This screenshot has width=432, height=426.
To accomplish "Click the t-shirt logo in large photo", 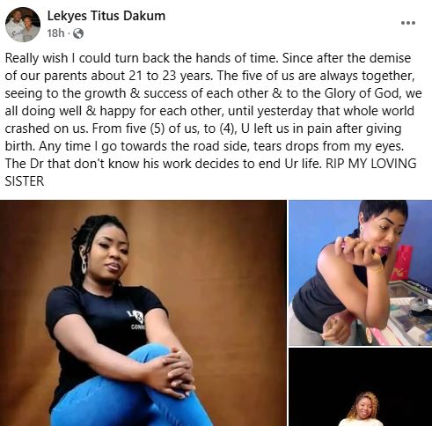I will 136,319.
